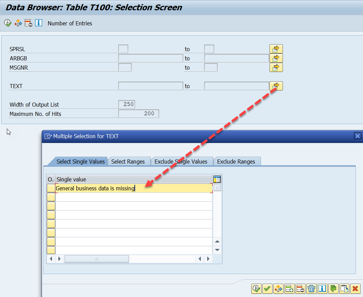This screenshot has height=297, width=363.
Task: Open multiple selection for ARBGB field
Action: point(276,58)
